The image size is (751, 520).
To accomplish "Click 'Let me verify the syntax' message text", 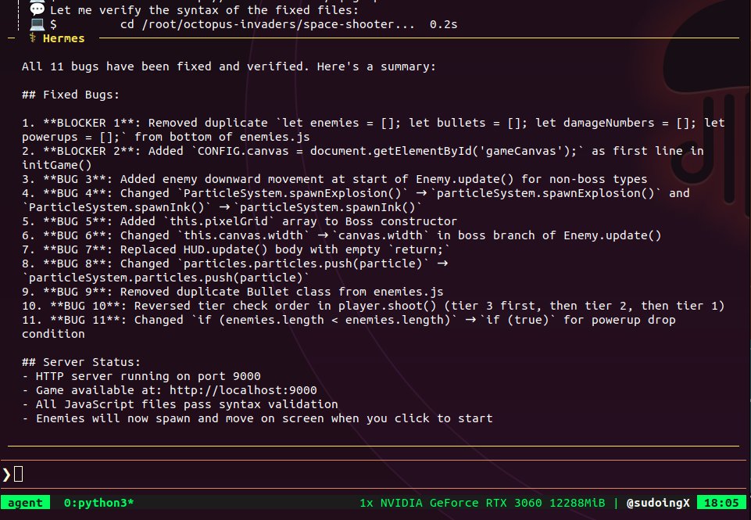I will tap(204, 10).
